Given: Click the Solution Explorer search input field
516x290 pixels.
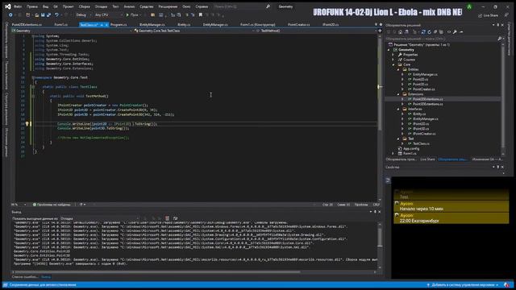Looking at the screenshot, I should [441, 39].
